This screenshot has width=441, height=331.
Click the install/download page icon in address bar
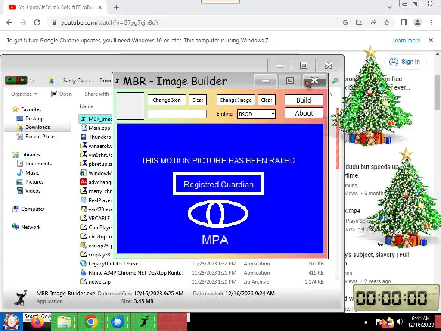(359, 22)
